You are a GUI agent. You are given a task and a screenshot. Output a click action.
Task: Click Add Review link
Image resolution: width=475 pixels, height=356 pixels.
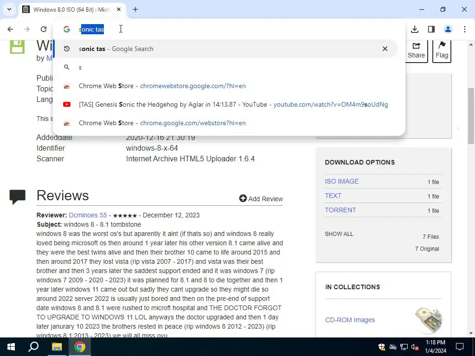coord(261,198)
